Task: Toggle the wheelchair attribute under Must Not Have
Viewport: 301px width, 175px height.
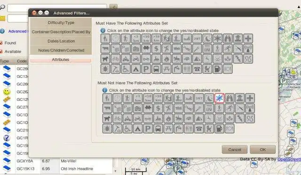Action: click(x=127, y=129)
